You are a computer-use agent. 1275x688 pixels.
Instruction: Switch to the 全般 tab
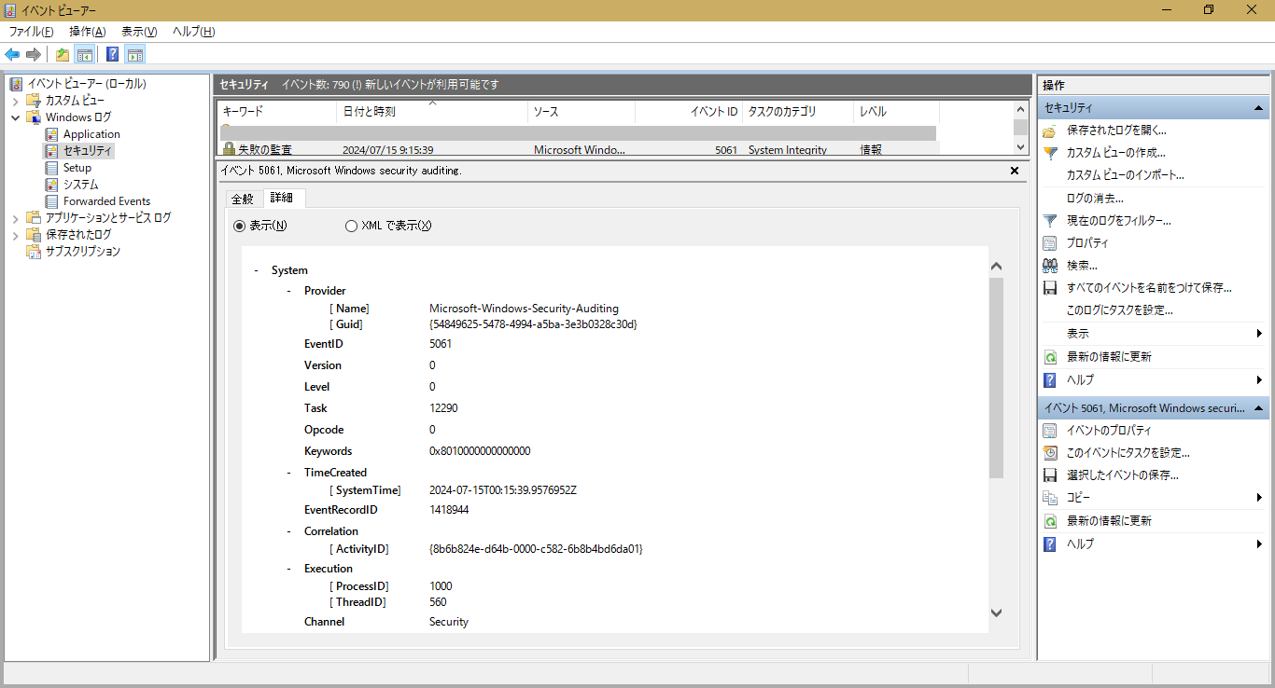pos(242,199)
